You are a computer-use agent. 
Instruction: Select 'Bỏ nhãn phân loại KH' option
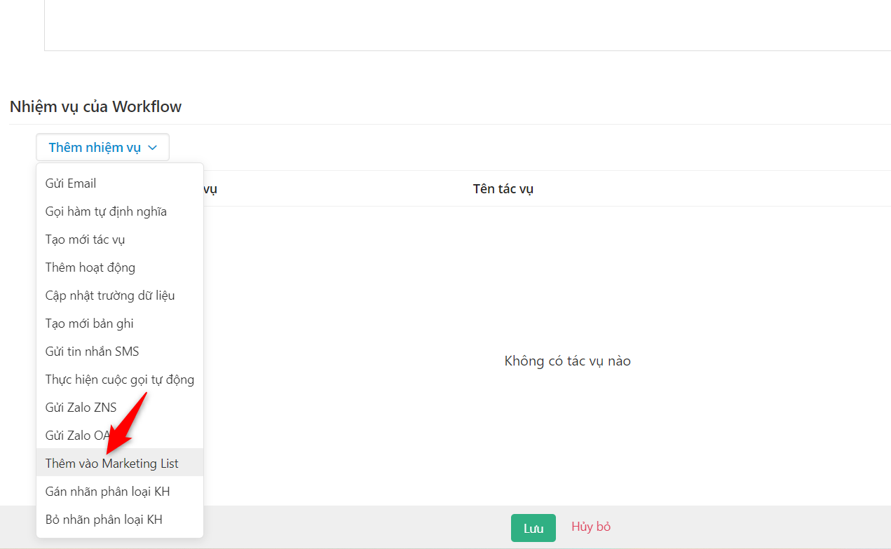(x=103, y=519)
